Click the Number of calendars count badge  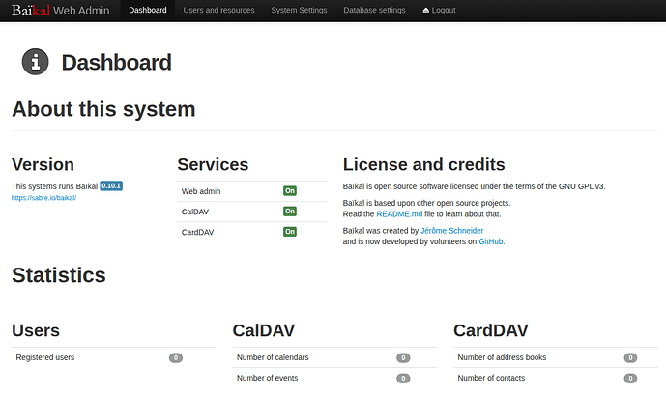(403, 357)
